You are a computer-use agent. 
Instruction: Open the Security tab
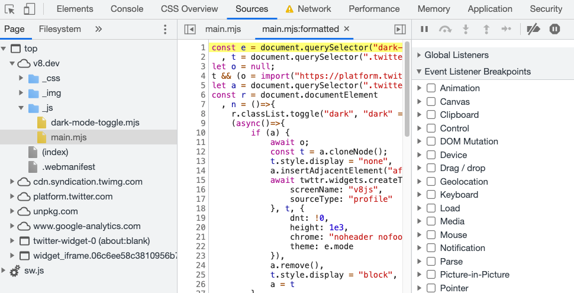tap(546, 9)
